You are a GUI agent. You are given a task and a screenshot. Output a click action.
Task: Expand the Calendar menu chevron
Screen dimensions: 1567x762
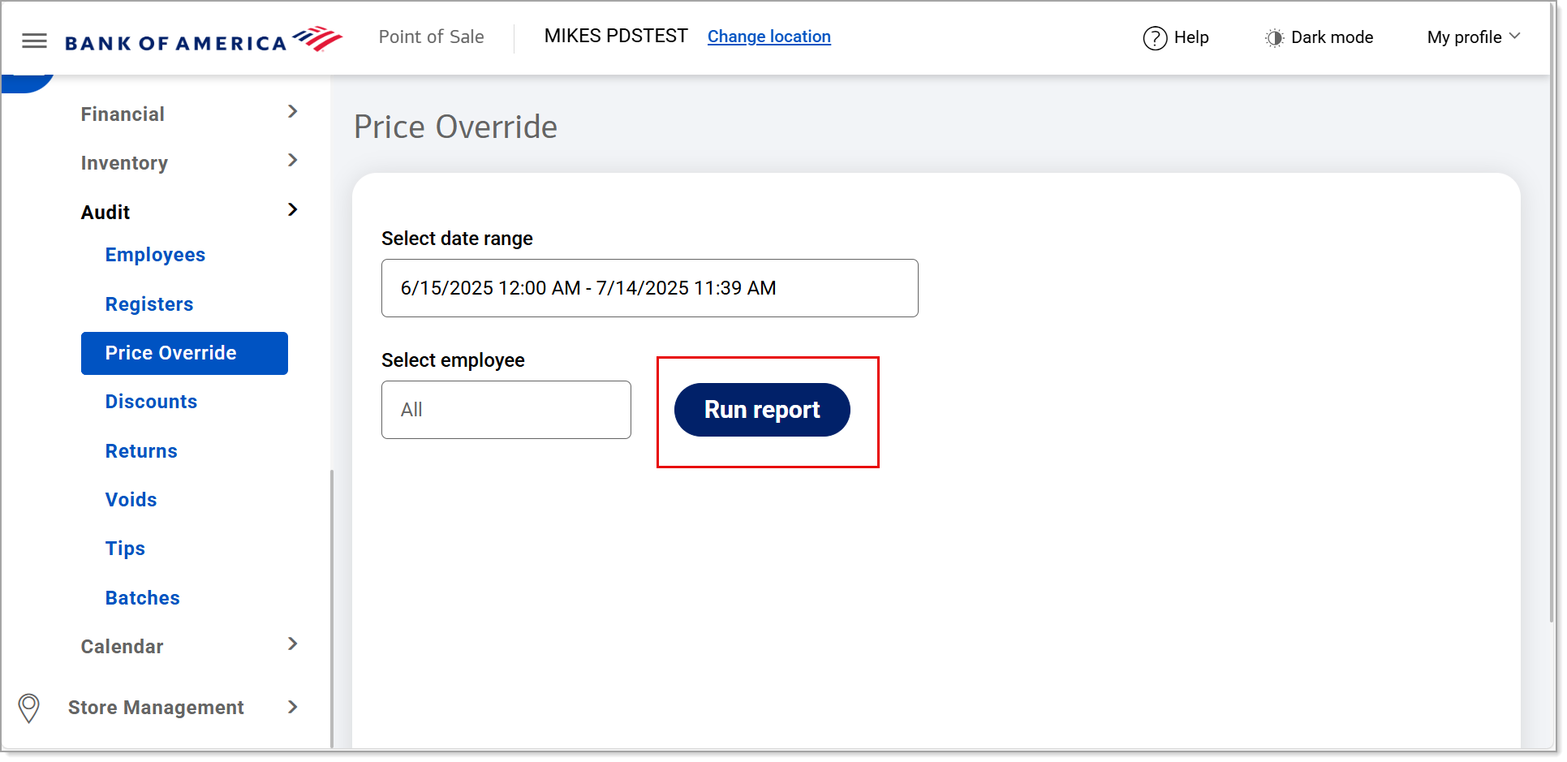click(293, 644)
